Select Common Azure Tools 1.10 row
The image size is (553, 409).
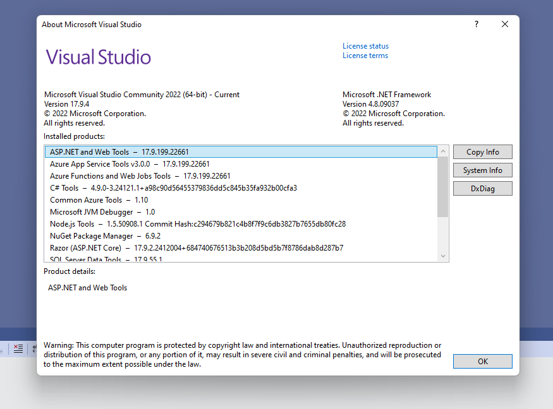point(241,199)
